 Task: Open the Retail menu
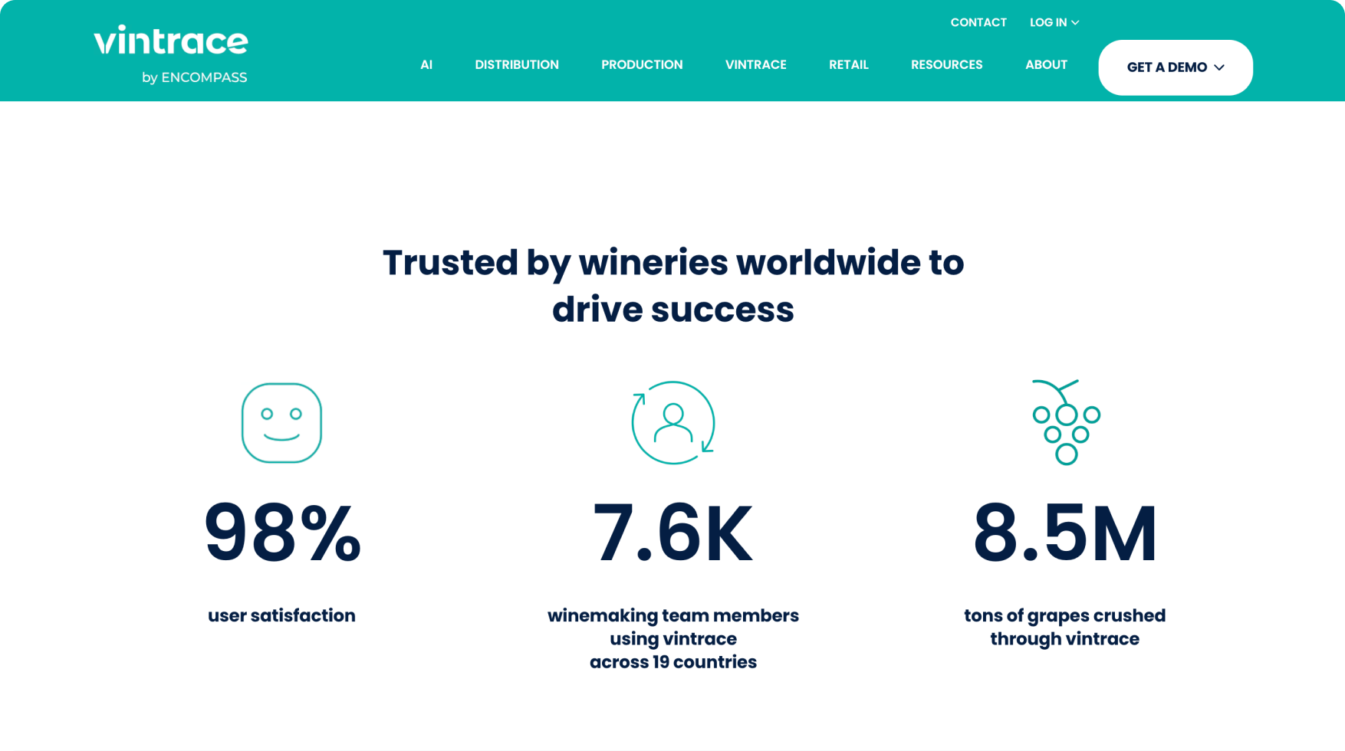point(849,64)
